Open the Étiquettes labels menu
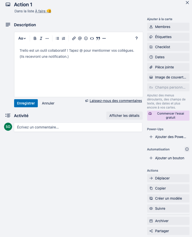Viewport: 192px width, 237px height. 168,37
